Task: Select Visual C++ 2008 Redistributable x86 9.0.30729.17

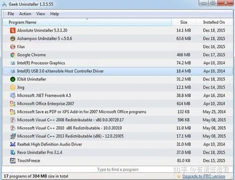Action: 70,120
